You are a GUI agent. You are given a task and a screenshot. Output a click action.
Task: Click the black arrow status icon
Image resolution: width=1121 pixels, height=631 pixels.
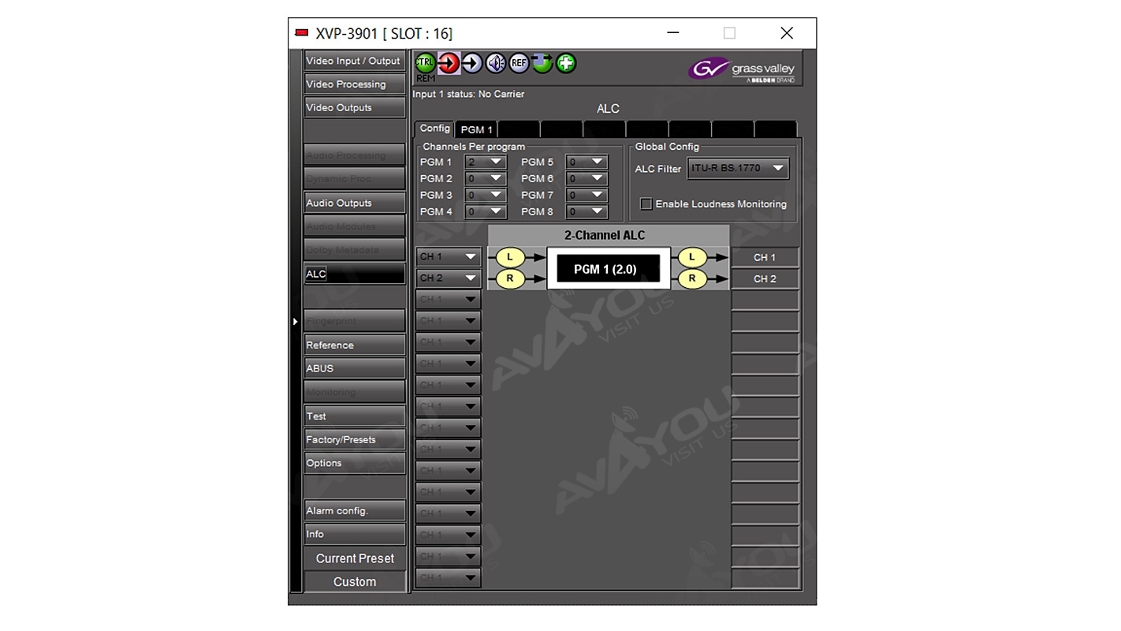click(471, 63)
